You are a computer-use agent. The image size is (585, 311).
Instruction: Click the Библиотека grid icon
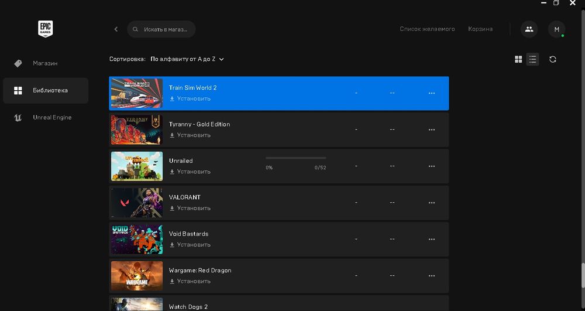[x=18, y=90]
